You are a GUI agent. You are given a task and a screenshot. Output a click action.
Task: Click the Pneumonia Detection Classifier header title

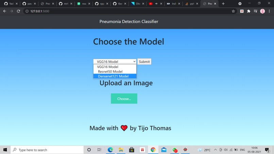129,21
